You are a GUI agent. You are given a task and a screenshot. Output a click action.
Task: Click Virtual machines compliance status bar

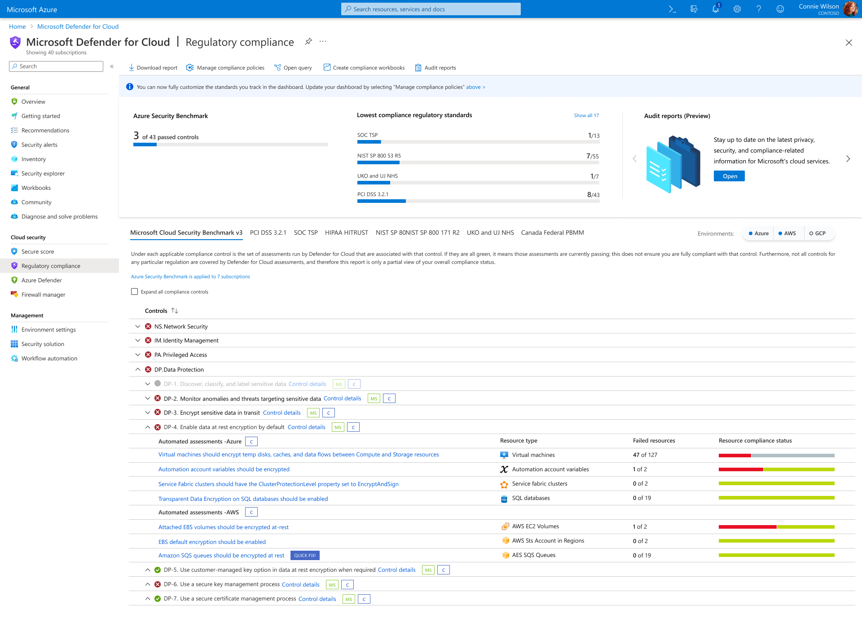click(776, 455)
